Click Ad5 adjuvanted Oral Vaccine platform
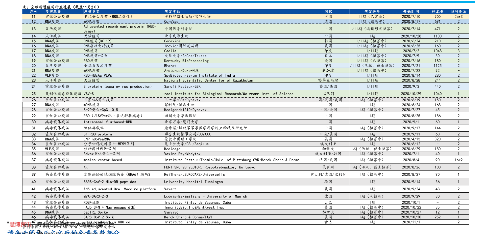This screenshot has width=485, height=234. click(120, 189)
